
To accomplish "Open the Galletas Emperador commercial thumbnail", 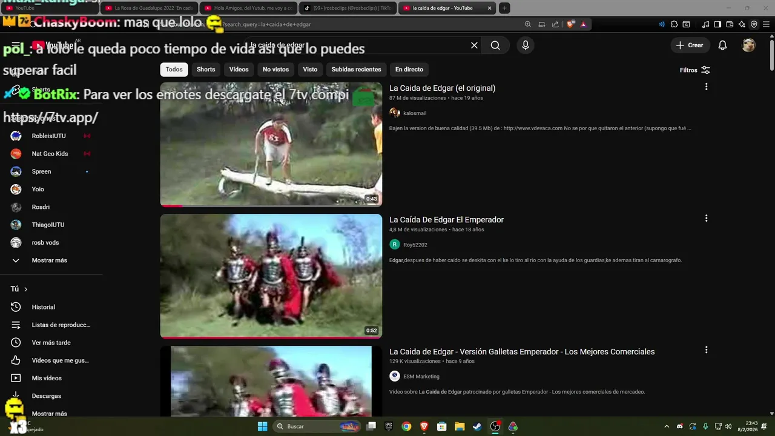I will (271, 381).
